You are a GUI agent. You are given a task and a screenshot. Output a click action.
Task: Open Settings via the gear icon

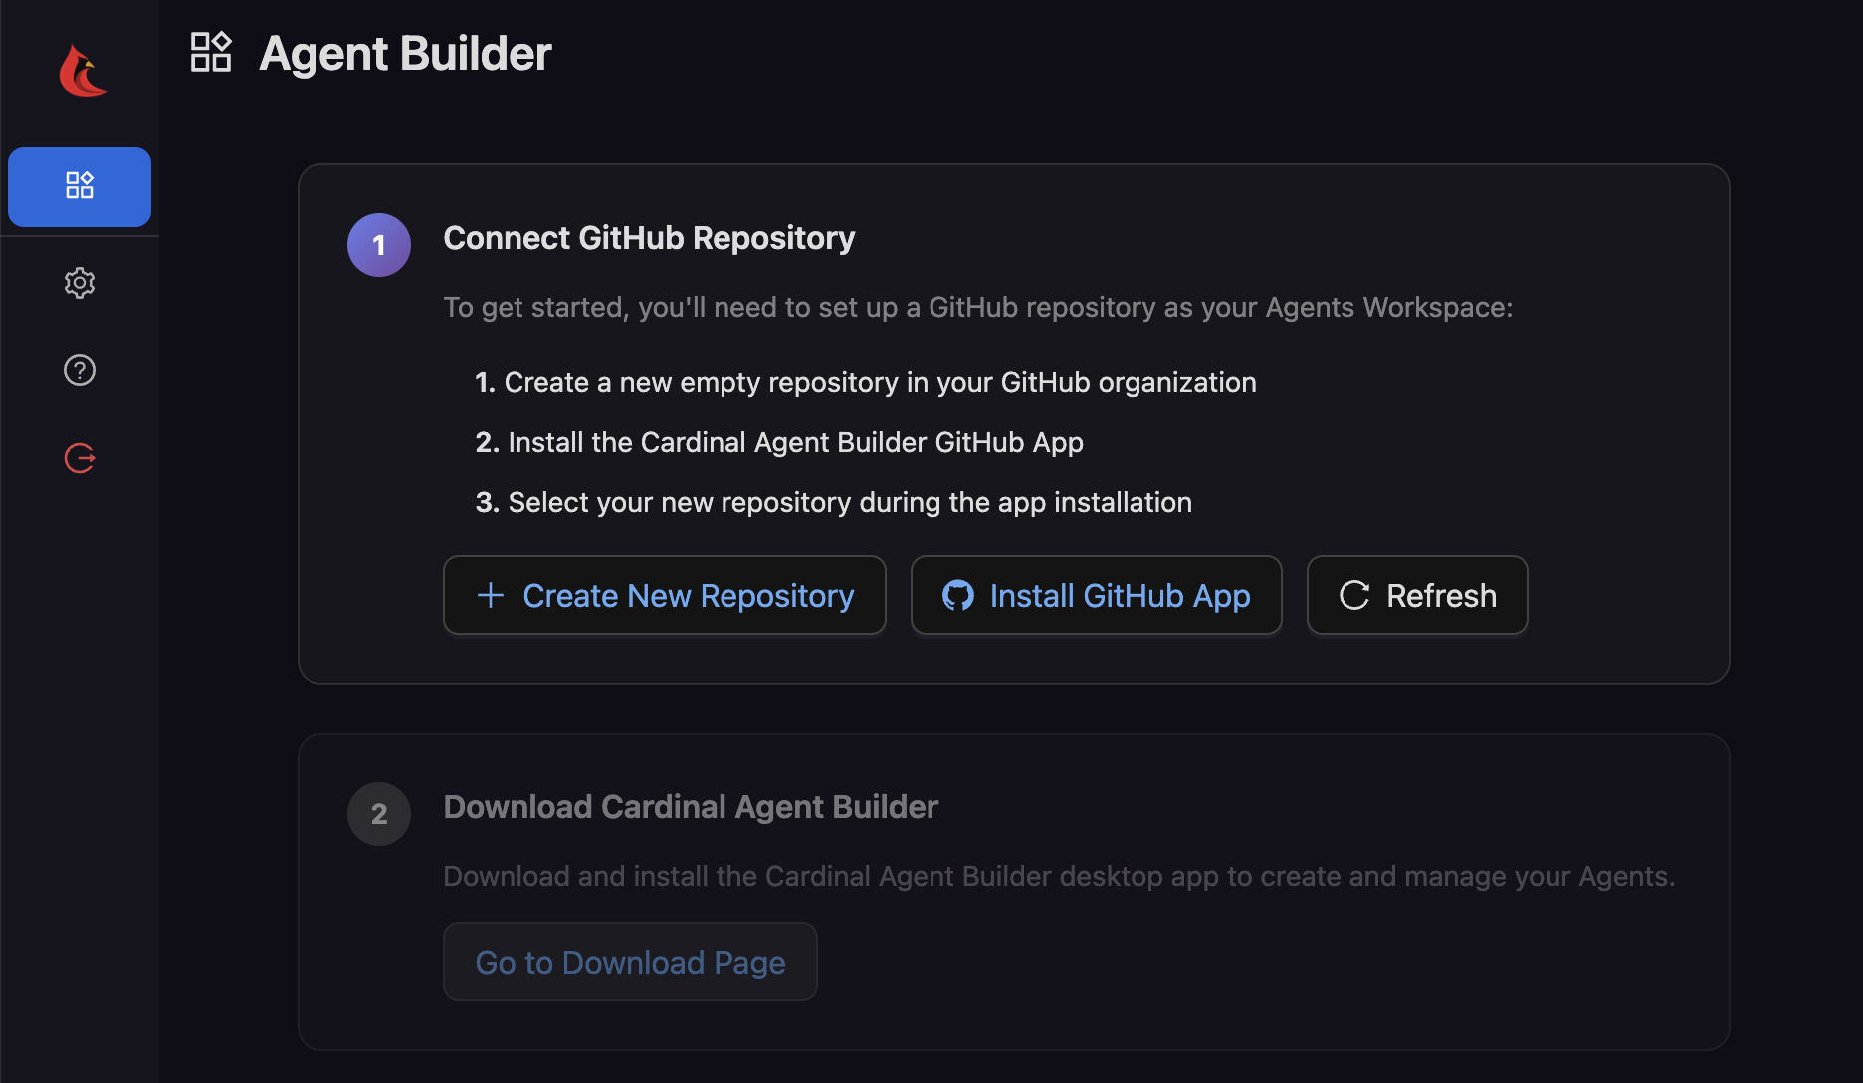click(79, 283)
